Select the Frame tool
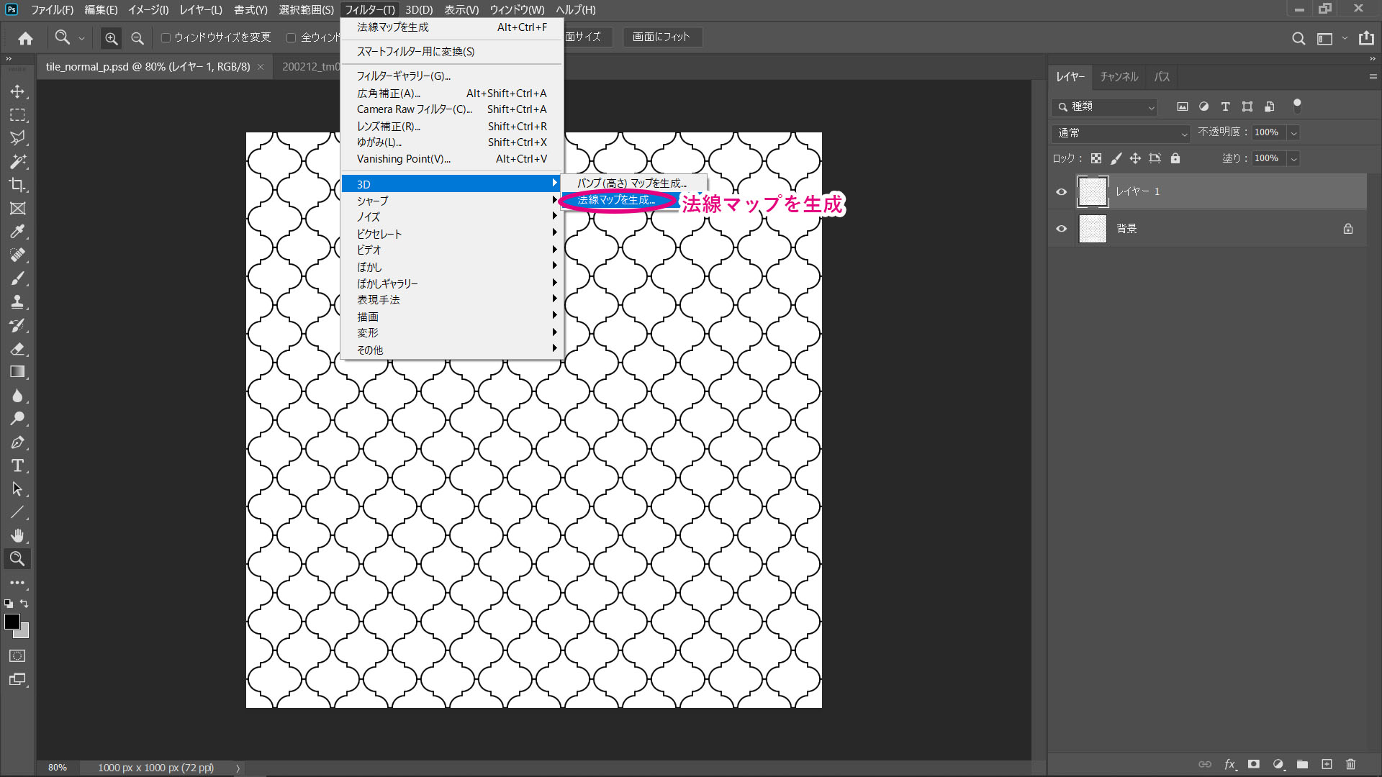Image resolution: width=1382 pixels, height=777 pixels. [x=17, y=209]
